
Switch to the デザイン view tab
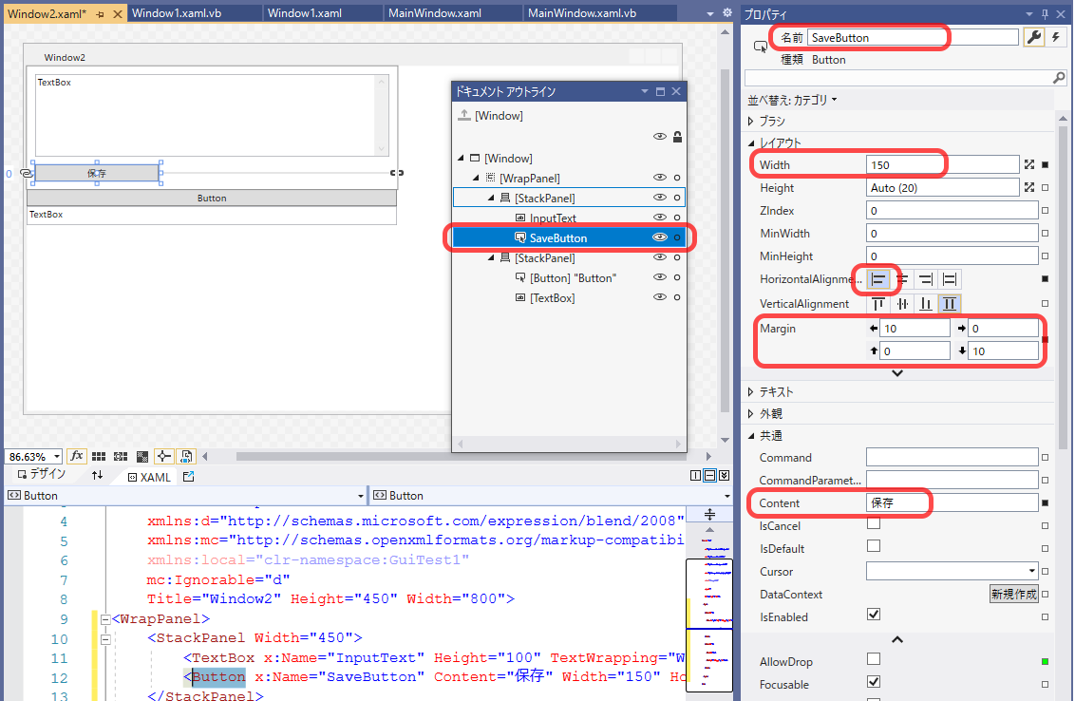(x=41, y=474)
